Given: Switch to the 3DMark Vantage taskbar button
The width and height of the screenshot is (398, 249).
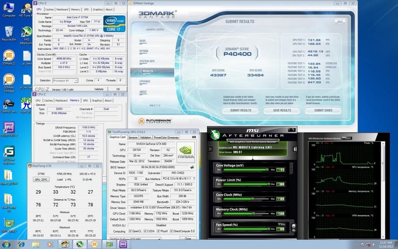Looking at the screenshot, I should pos(94,244).
